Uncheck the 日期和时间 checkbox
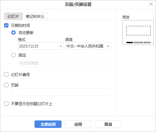The width and height of the screenshot is (156, 132). tap(6, 25)
